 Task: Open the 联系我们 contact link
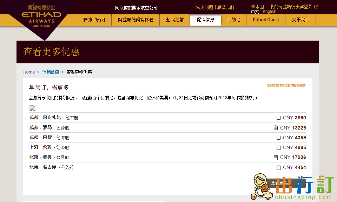coord(225,7)
